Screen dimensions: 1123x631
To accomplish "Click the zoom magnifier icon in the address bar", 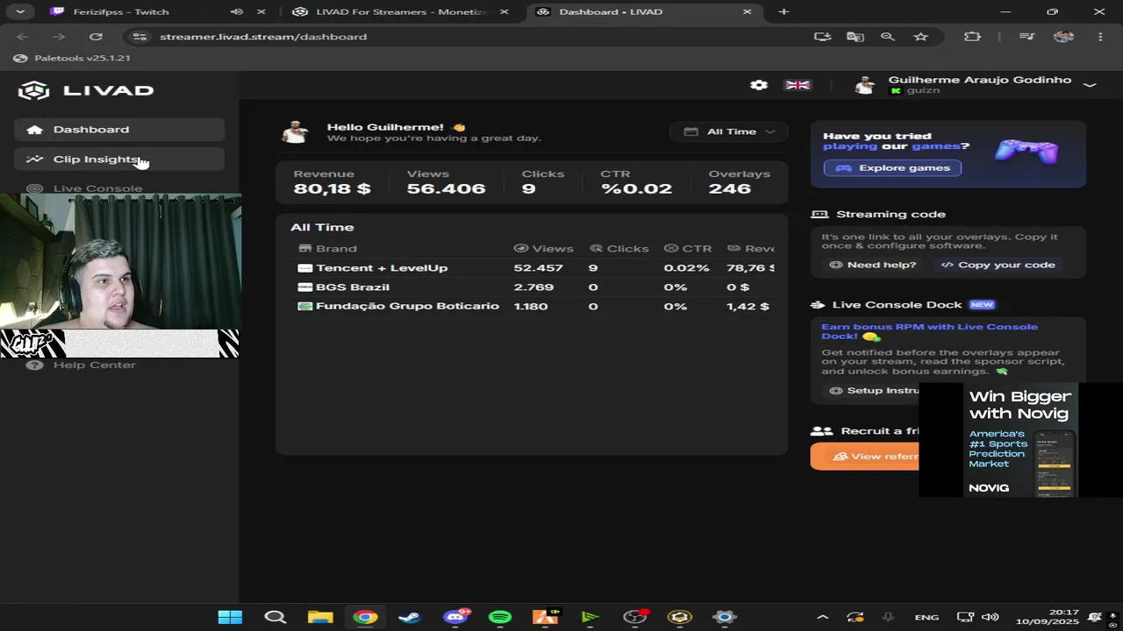I will [888, 37].
